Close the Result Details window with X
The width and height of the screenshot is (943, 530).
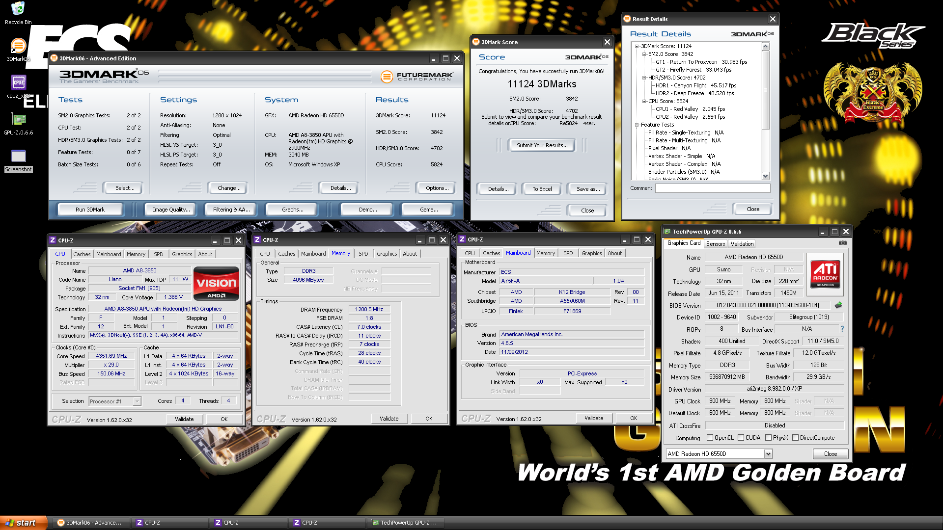click(x=773, y=19)
